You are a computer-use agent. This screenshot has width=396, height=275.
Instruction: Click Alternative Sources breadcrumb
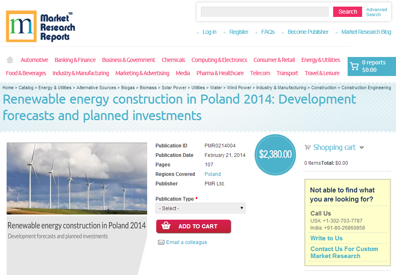[96, 88]
